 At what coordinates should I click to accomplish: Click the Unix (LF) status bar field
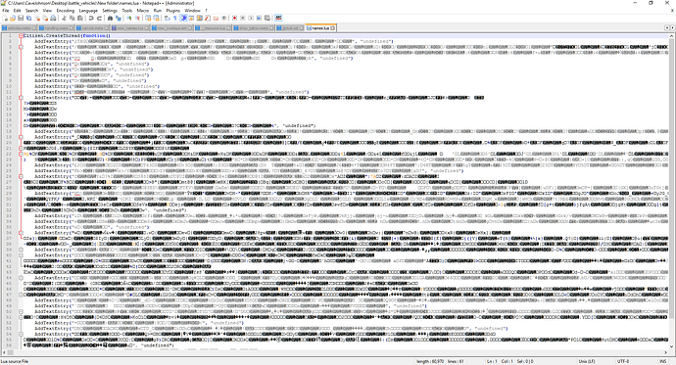(x=586, y=361)
